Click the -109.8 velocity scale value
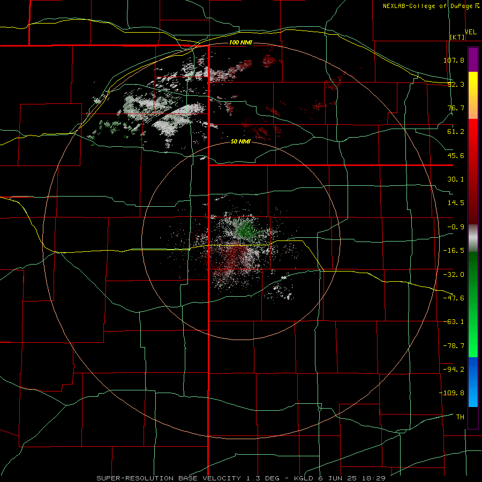The image size is (482, 482). pos(451,393)
